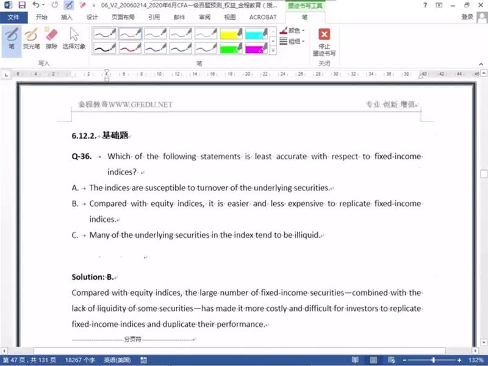Click the pink eraser icon in the quick access toolbar

point(82,5)
